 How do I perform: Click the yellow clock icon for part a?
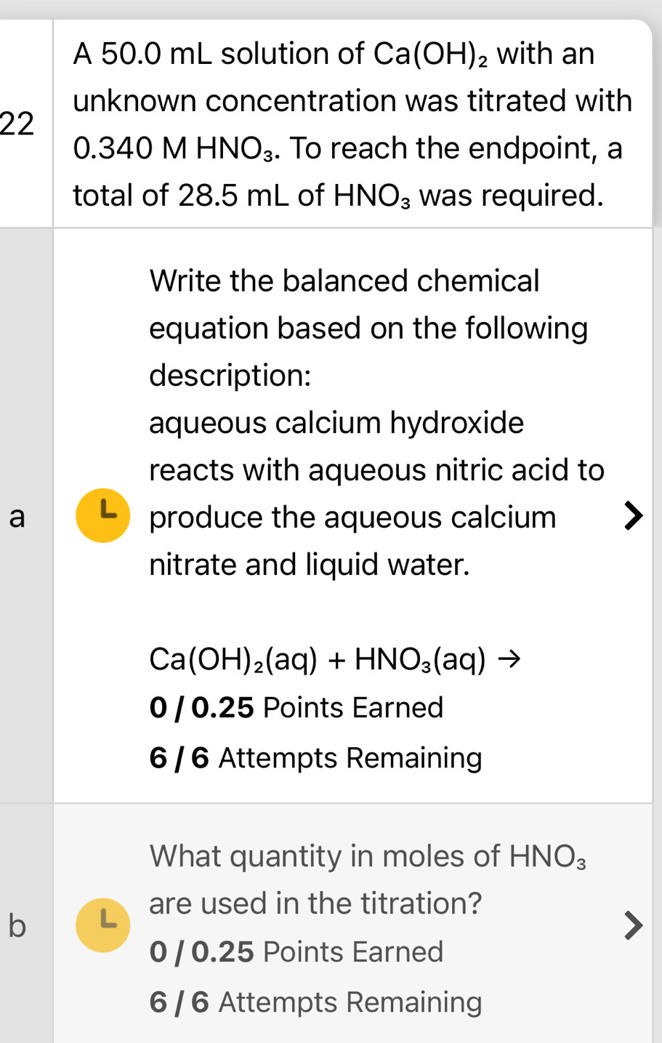pos(103,515)
